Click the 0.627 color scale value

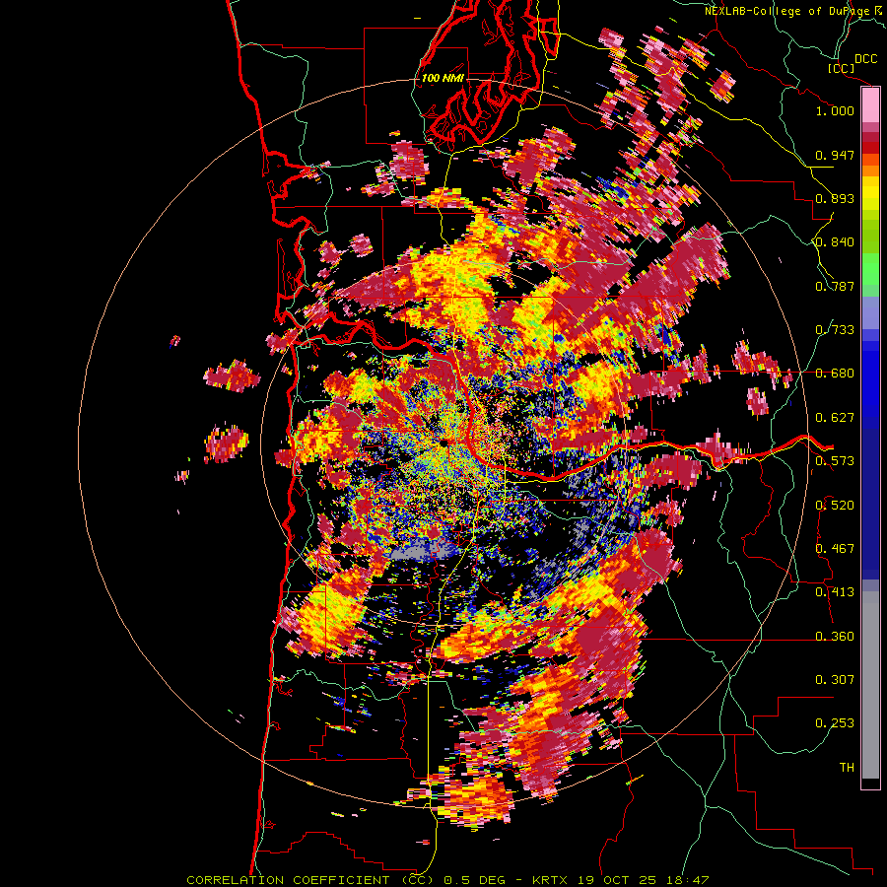pos(835,418)
